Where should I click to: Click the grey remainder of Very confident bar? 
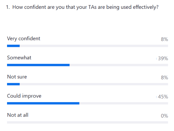pos(94,46)
